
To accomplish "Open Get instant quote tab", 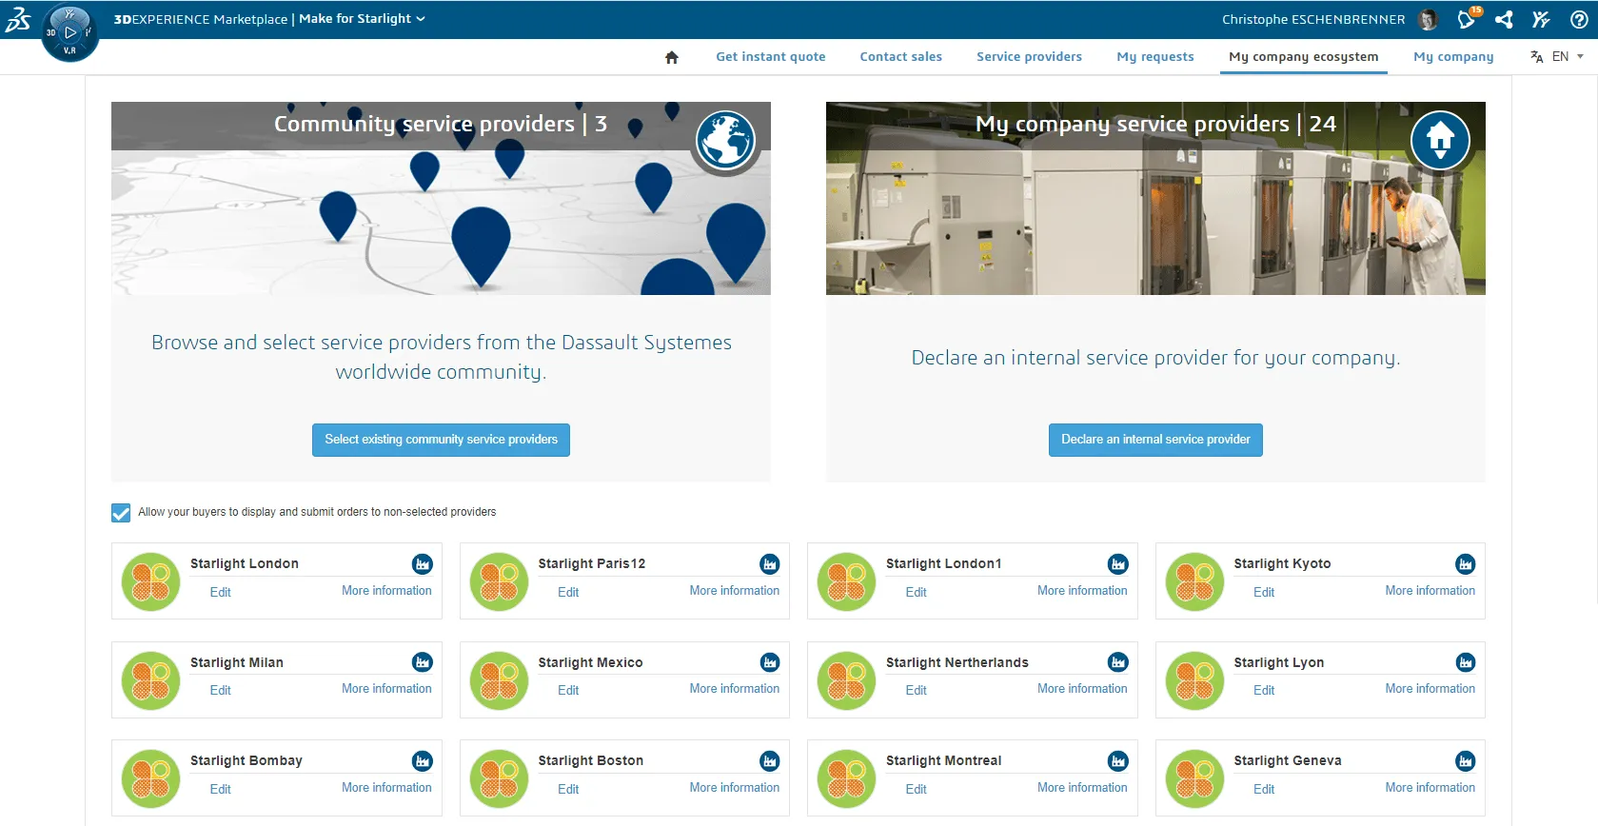I will tap(771, 57).
